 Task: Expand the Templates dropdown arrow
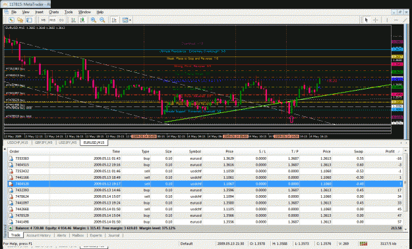130,20
